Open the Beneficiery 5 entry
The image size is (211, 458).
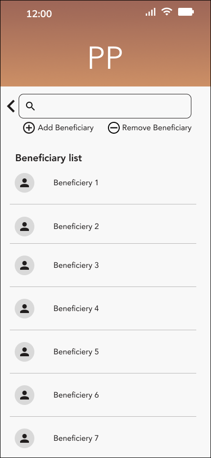click(103, 352)
